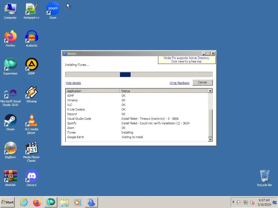Select the Notepad++ desktop shortcut
This screenshot has width=278, height=208.
(x=31, y=11)
